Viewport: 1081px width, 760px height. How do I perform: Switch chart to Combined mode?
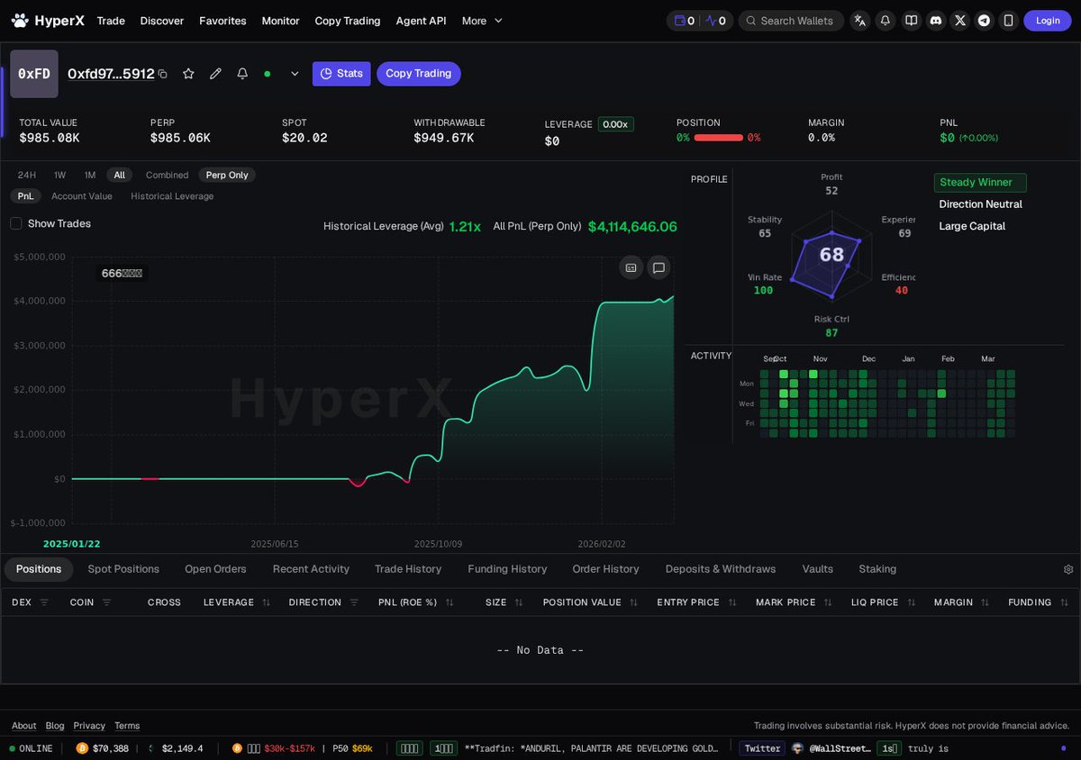tap(167, 175)
